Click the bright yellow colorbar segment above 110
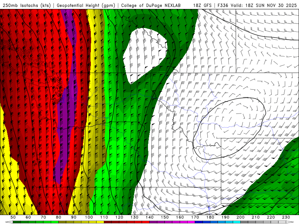 coord(100,222)
